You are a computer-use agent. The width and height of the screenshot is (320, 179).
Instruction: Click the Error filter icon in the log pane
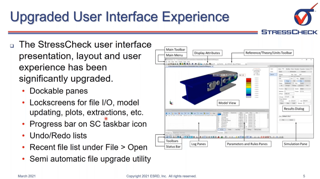(x=181, y=113)
